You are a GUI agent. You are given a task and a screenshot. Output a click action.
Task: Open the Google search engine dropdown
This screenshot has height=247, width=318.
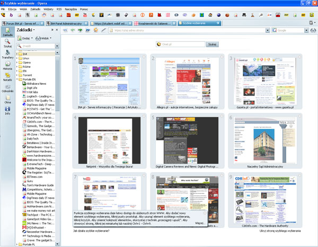[x=306, y=30]
